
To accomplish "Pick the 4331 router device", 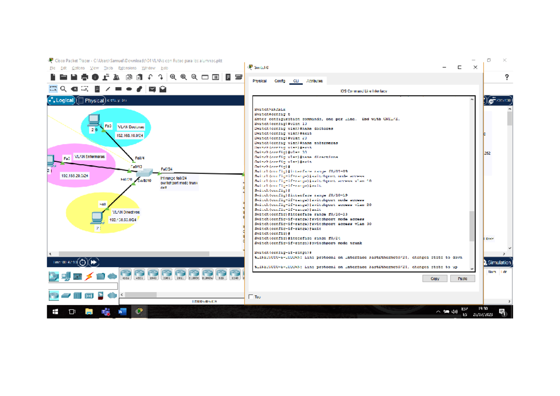I will click(126, 274).
